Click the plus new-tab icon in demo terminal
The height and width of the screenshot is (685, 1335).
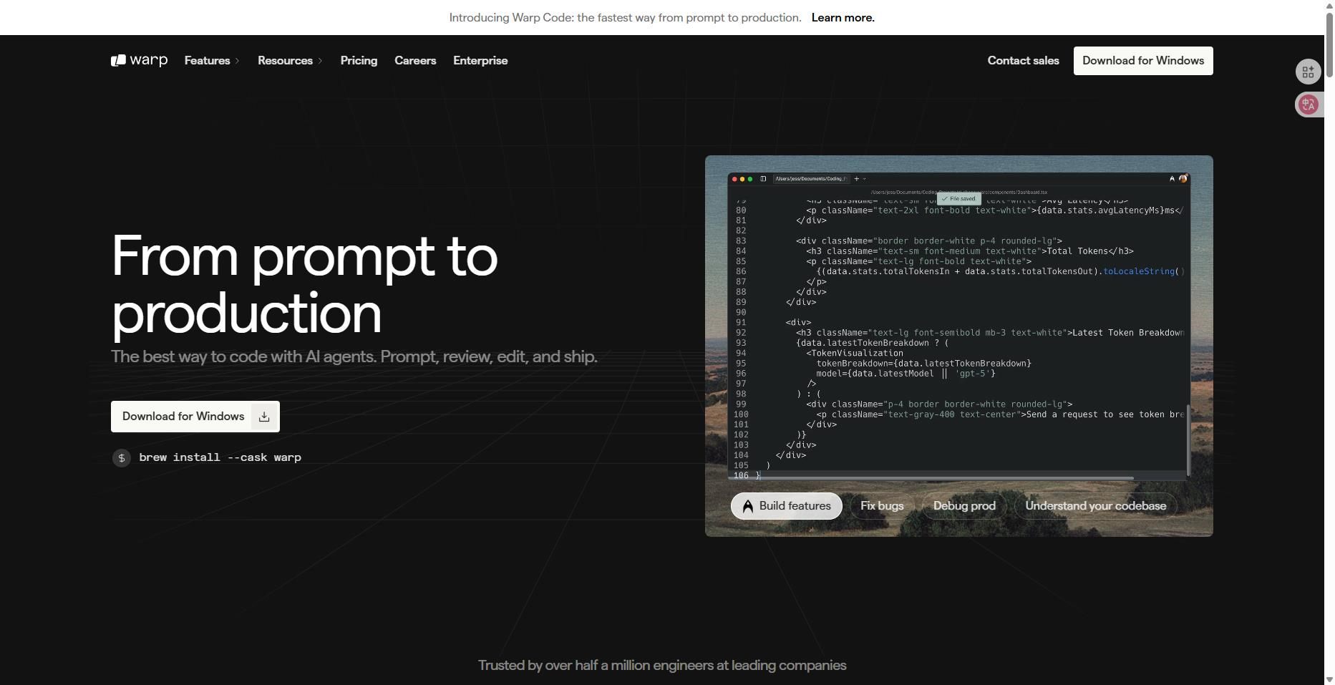pos(856,179)
